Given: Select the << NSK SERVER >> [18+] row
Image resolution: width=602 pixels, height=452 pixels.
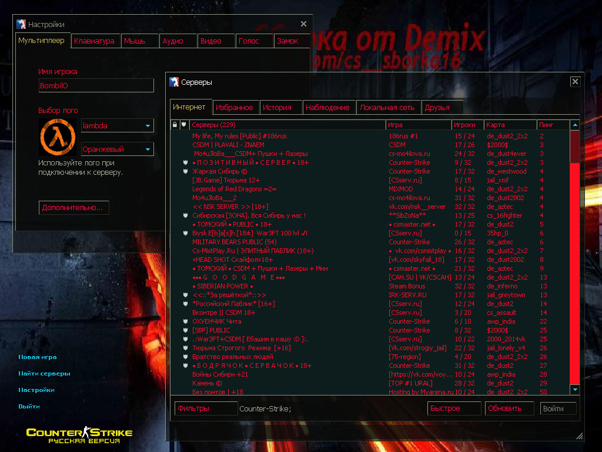Looking at the screenshot, I should (370, 207).
